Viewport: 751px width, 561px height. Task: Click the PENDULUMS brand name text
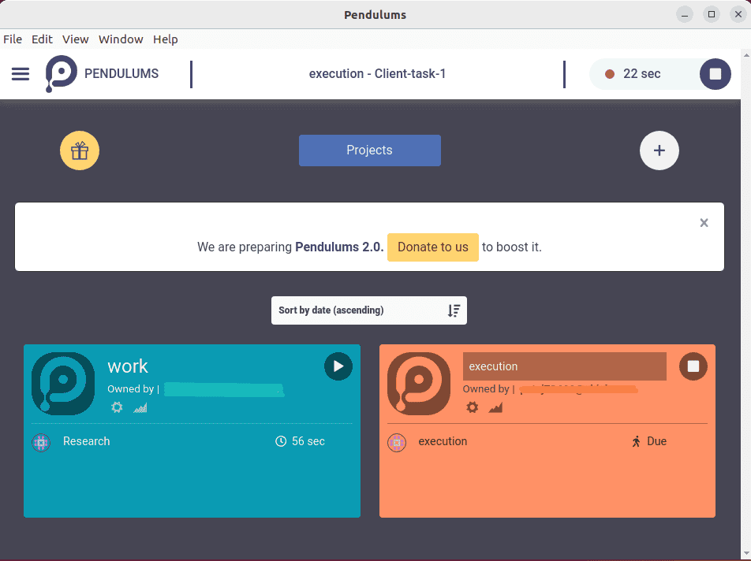121,73
